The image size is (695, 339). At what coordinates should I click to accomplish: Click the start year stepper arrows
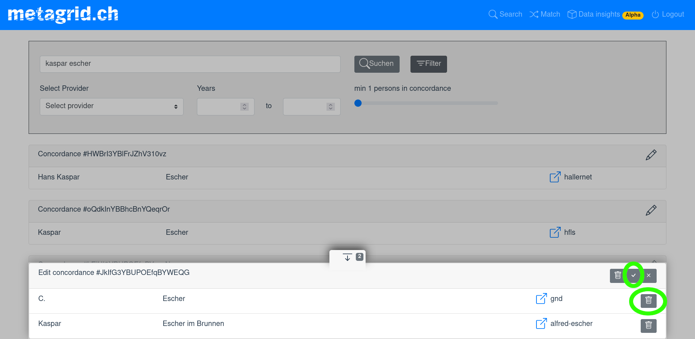click(244, 107)
